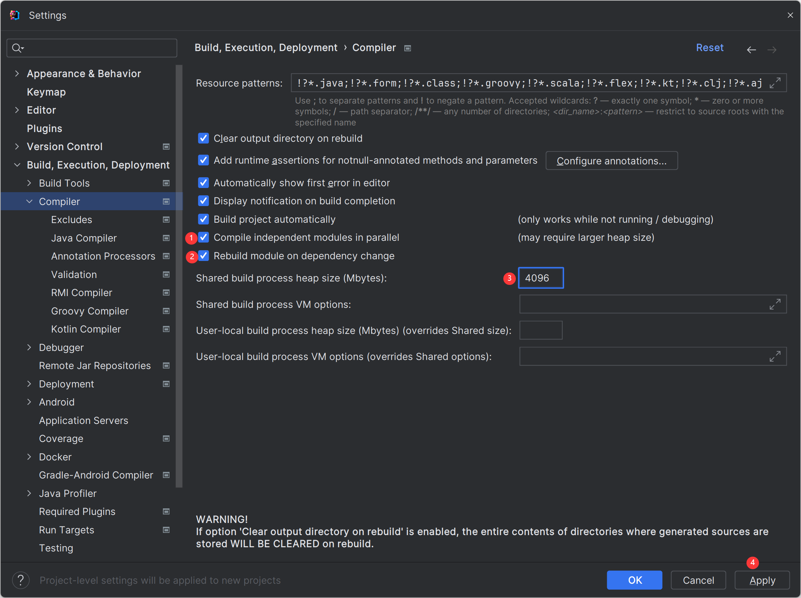This screenshot has height=598, width=801.
Task: Expand the Resource patterns field
Action: [x=775, y=83]
